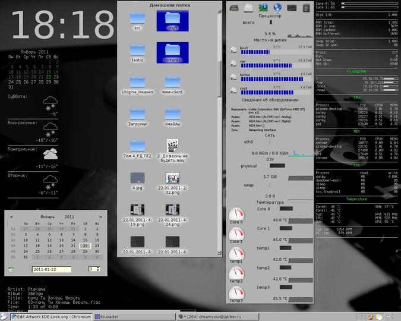Open the video file До весны не будить.mkv
Image resolution: width=401 pixels, height=321 pixels.
pos(172,150)
